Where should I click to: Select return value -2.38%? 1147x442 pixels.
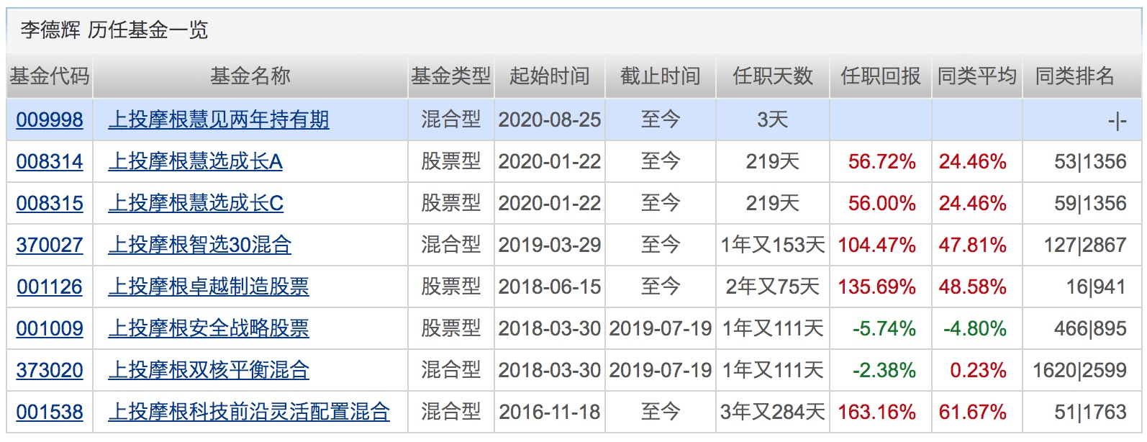[884, 370]
